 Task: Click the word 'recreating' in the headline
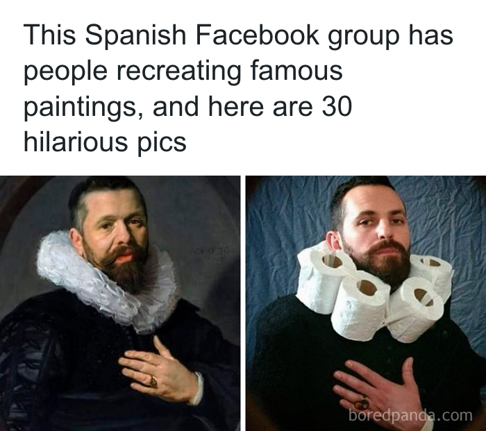click(179, 72)
